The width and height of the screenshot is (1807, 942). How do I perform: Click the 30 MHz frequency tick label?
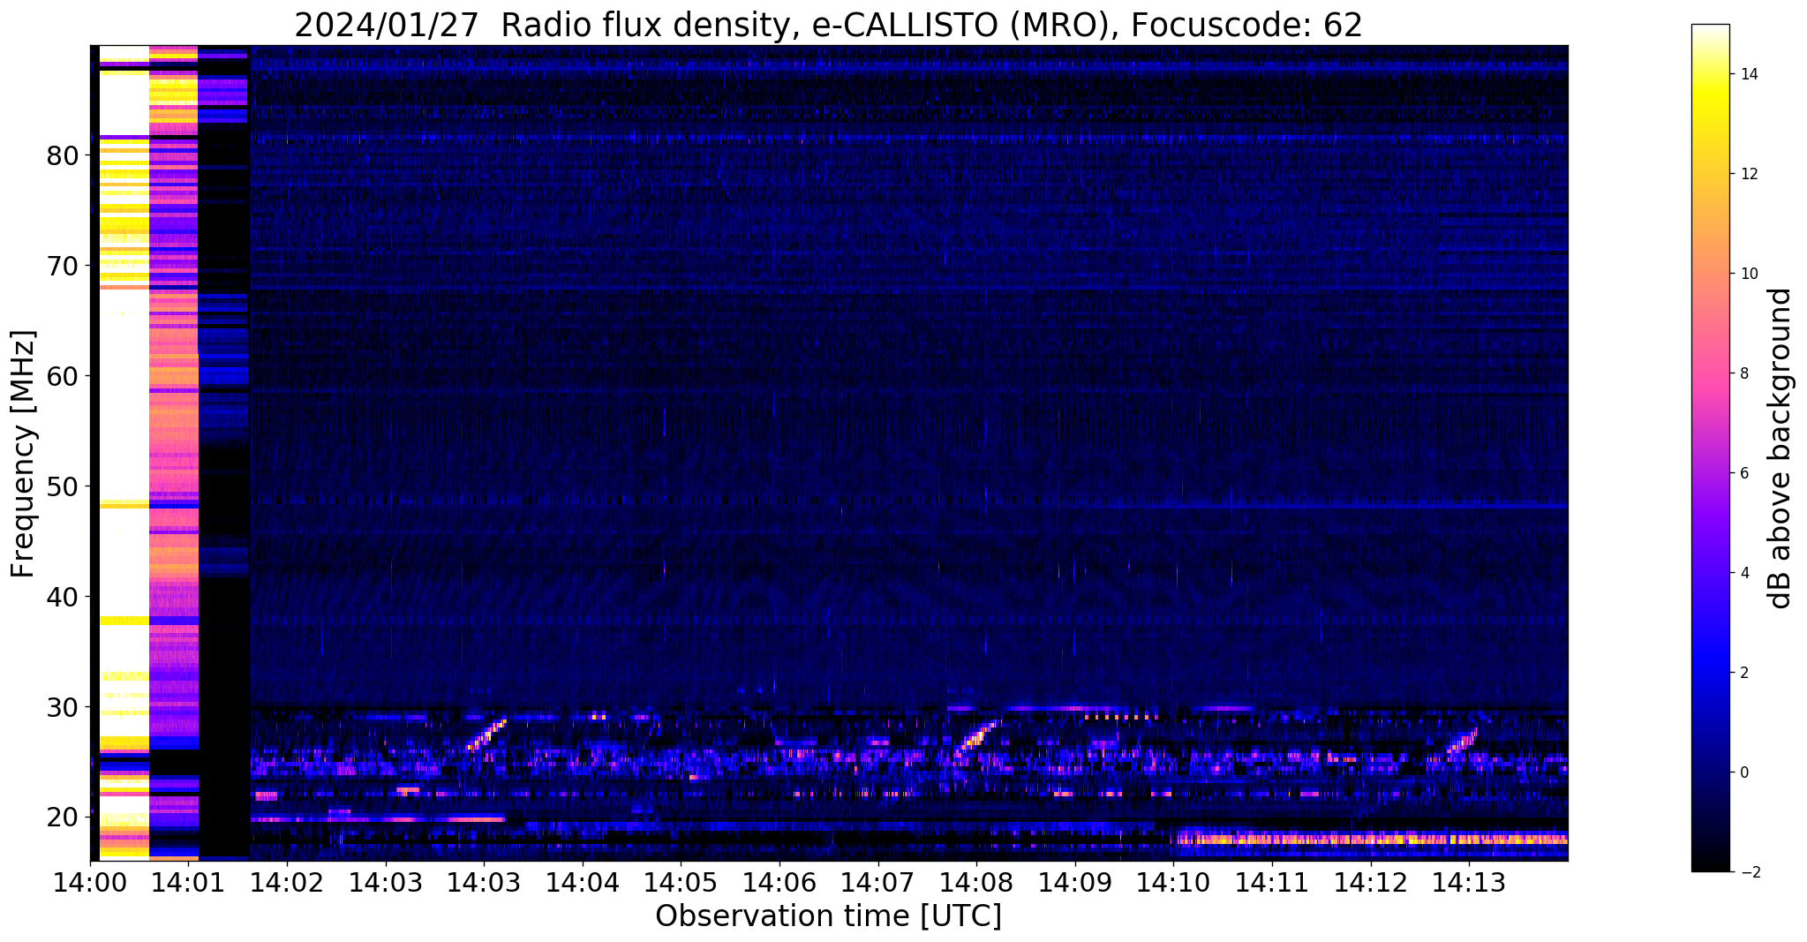pos(64,707)
